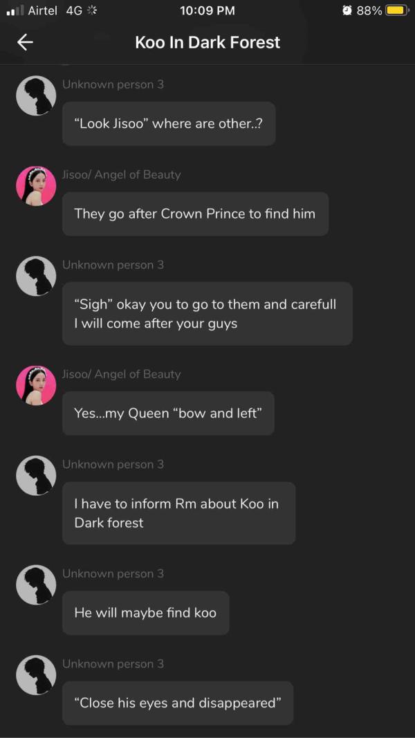Tap 'I have to inform Rm' message
The width and height of the screenshot is (415, 738).
click(178, 513)
